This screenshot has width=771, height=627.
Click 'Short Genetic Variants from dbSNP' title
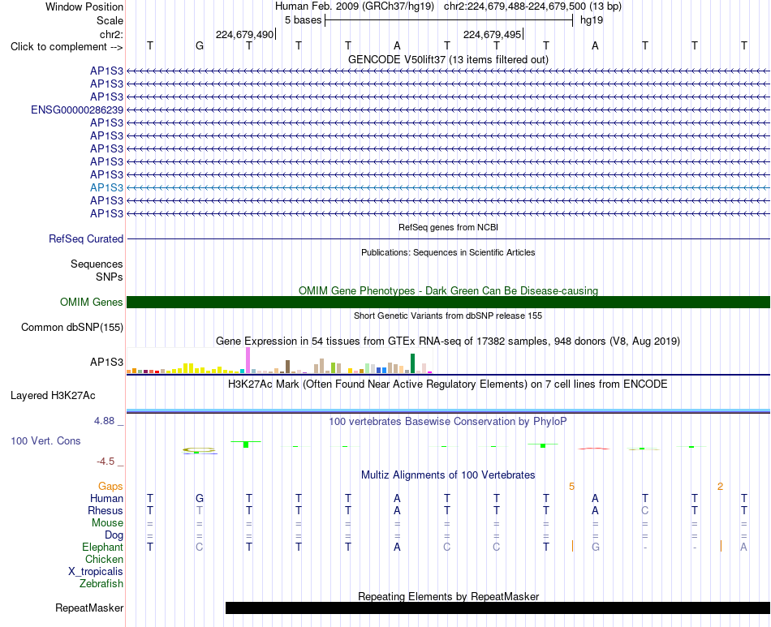coord(448,316)
